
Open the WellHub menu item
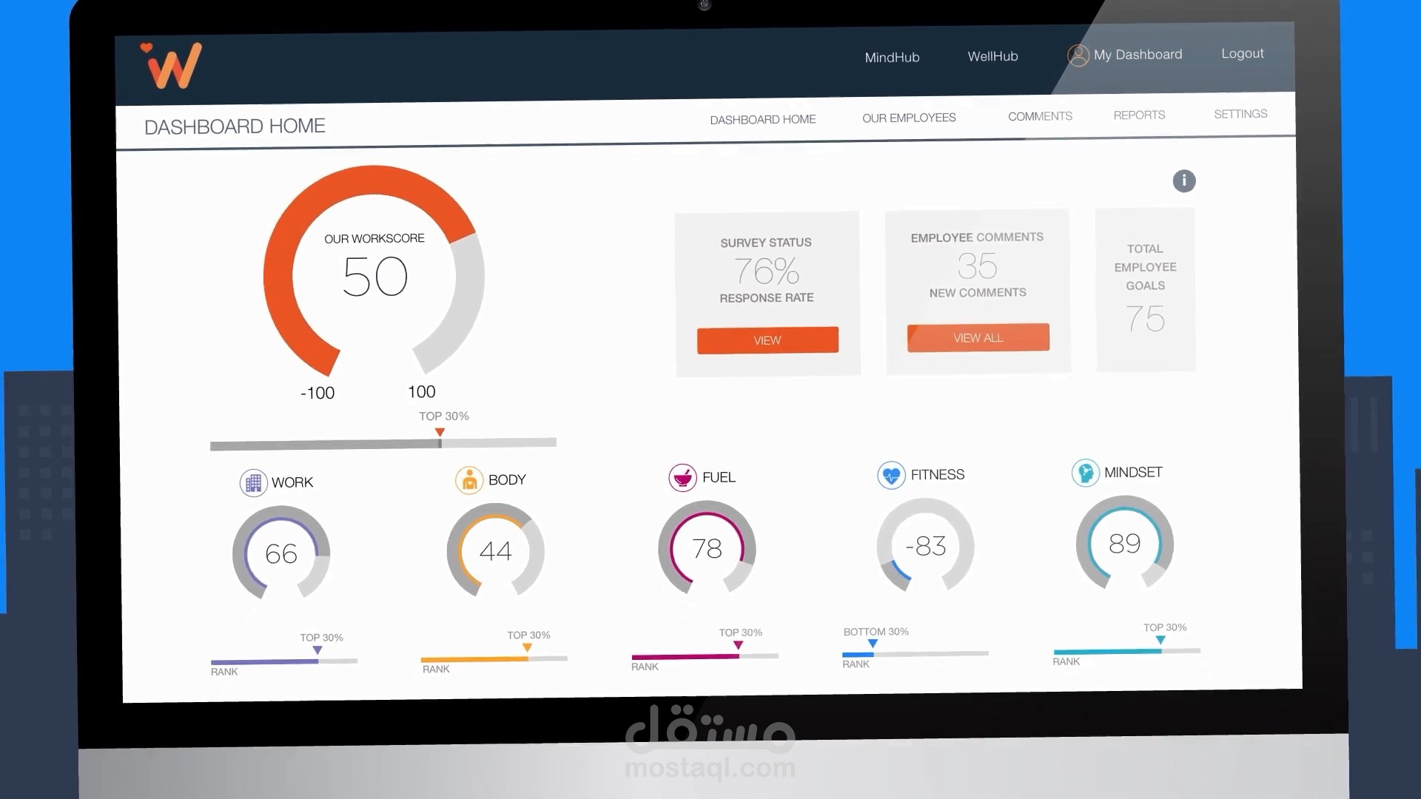point(992,56)
